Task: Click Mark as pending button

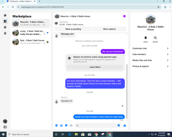Action: coord(73,29)
